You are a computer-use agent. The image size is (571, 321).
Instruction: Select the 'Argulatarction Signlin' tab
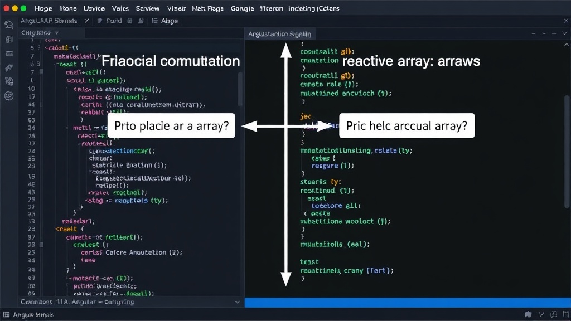click(280, 34)
